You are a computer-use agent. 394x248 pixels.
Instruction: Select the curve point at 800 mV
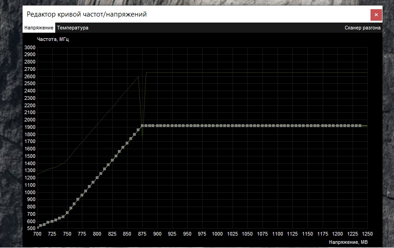coord(97,178)
